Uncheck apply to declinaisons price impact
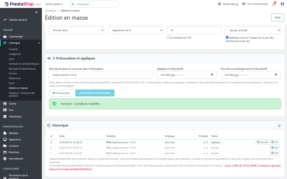 (x=227, y=38)
